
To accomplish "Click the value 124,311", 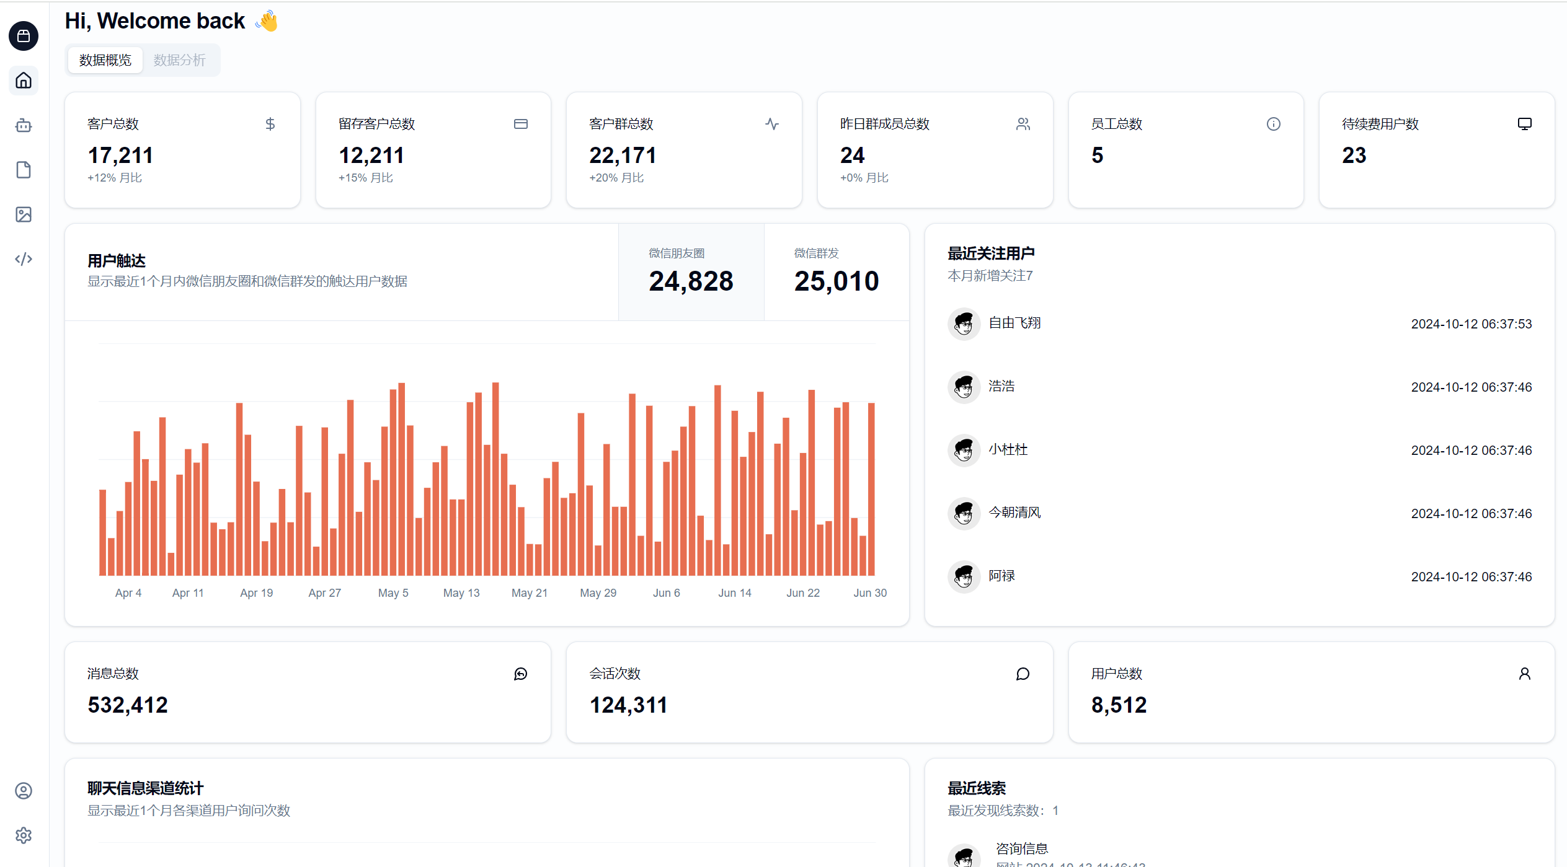I will (628, 705).
